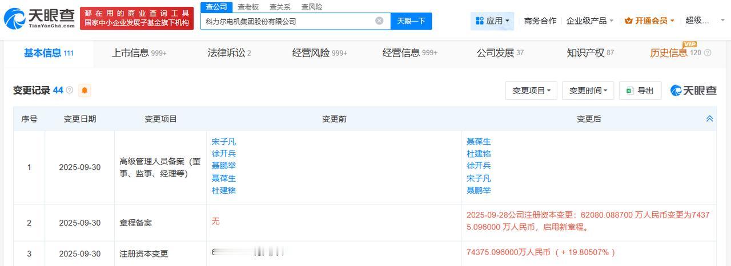Viewport: 731px width, 266px height.
Task: Select the 上市信息 tab
Action: pyautogui.click(x=139, y=53)
